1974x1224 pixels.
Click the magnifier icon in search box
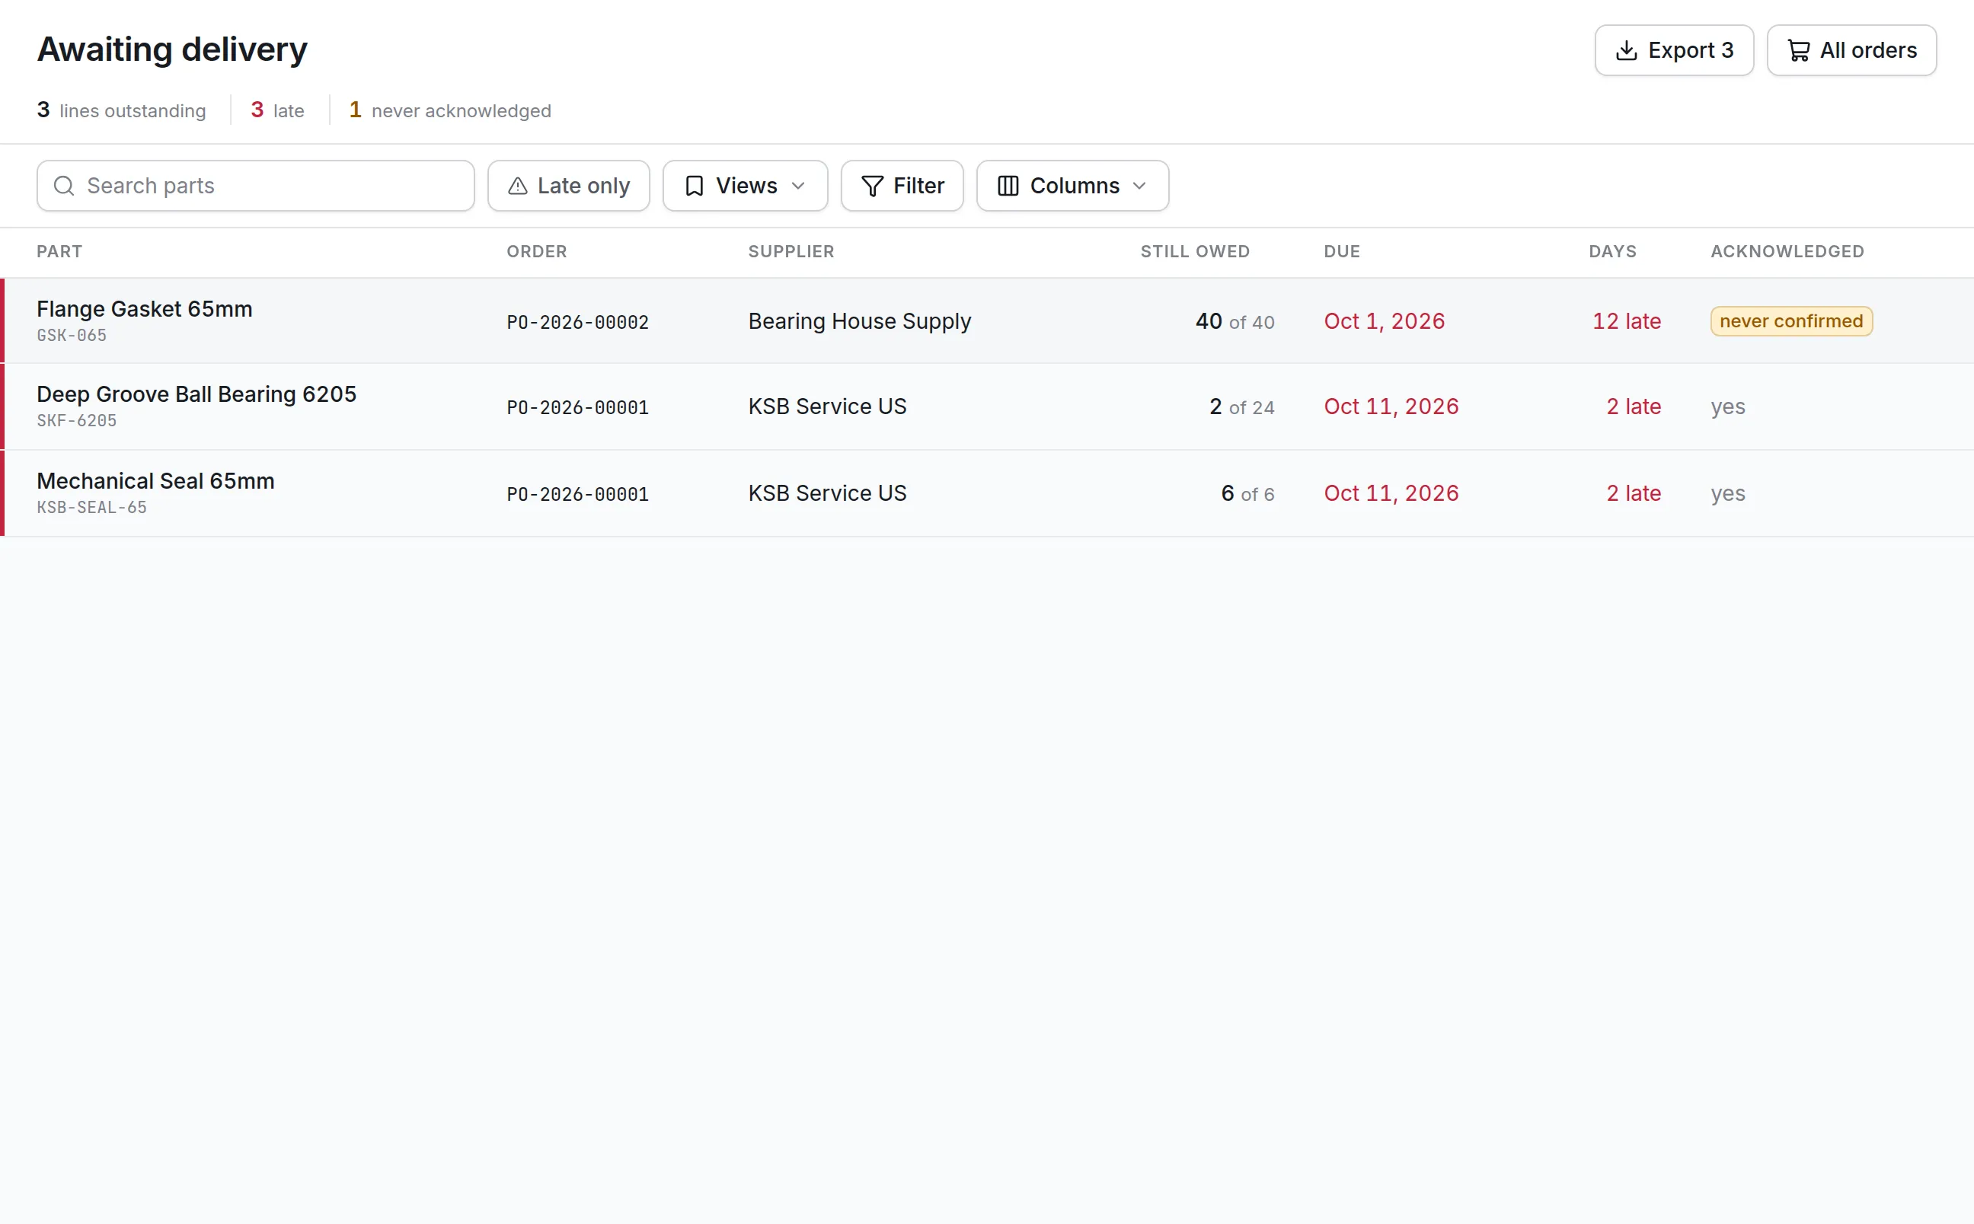64,186
